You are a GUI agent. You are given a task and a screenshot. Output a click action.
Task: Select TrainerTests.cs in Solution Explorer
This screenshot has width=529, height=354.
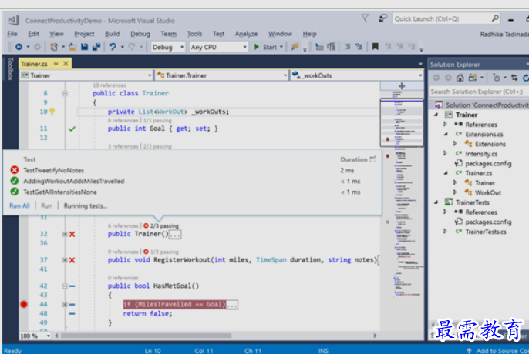click(486, 232)
